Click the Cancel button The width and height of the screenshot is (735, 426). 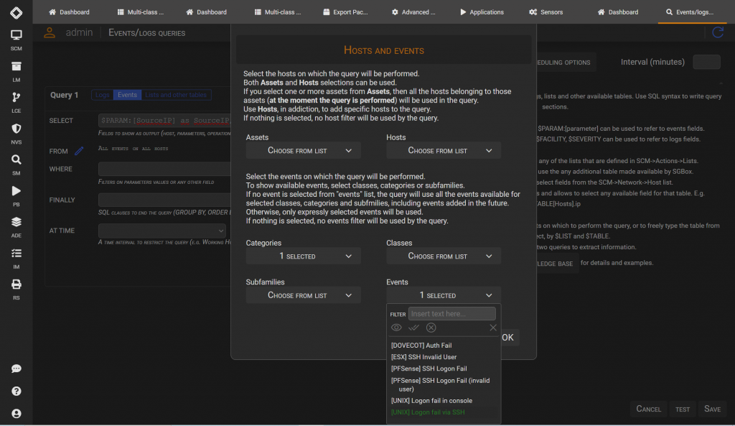coord(648,409)
